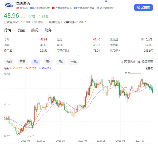Click MA10 47.2 indicator label
The image size is (158, 144).
coord(30,68)
